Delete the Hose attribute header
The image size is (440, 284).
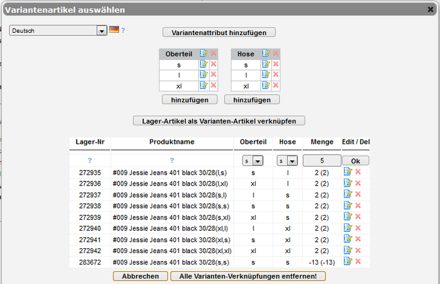(x=276, y=53)
